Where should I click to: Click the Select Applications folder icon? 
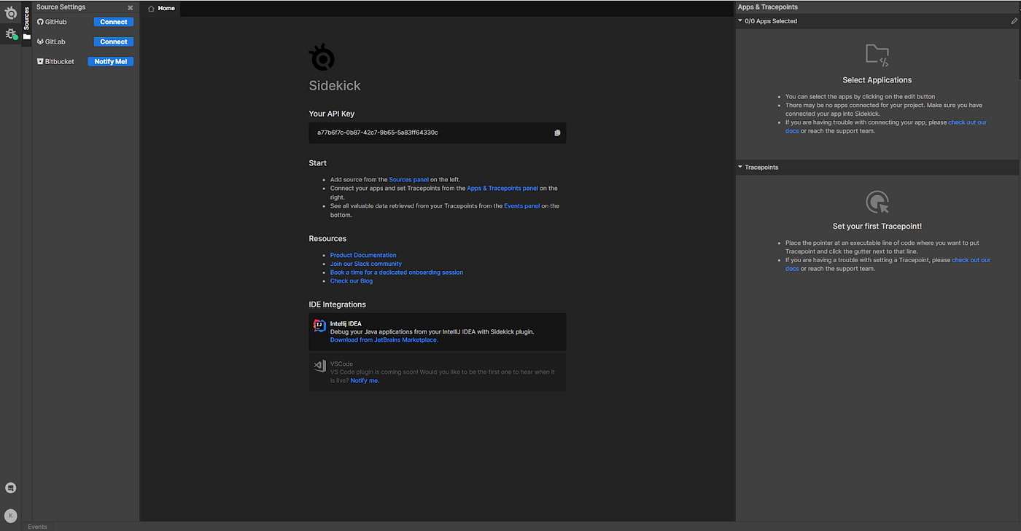[877, 55]
